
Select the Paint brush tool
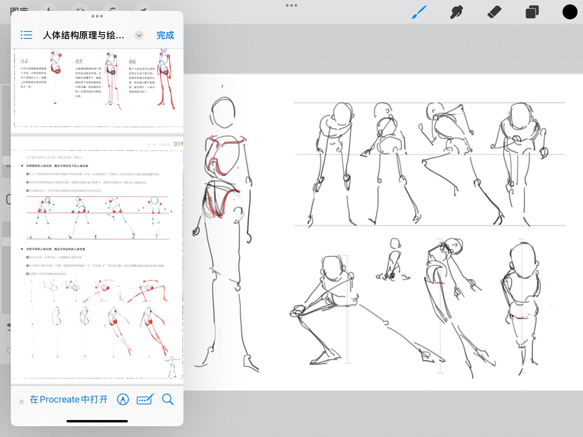[419, 12]
